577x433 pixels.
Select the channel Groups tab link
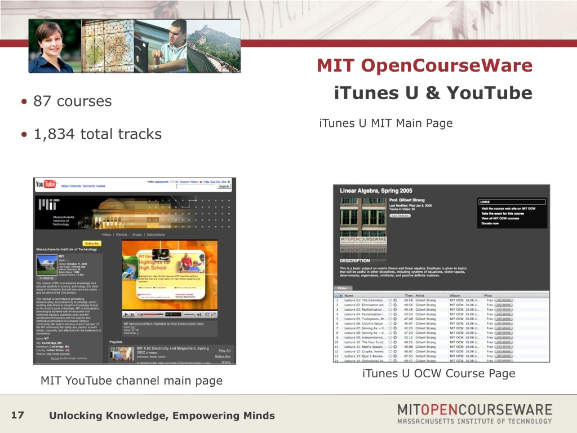(137, 235)
